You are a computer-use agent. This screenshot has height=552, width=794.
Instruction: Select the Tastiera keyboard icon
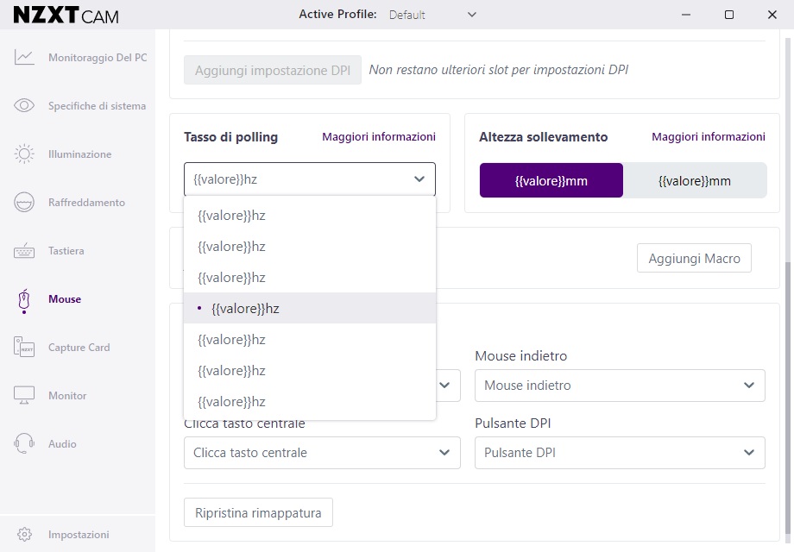(x=24, y=250)
